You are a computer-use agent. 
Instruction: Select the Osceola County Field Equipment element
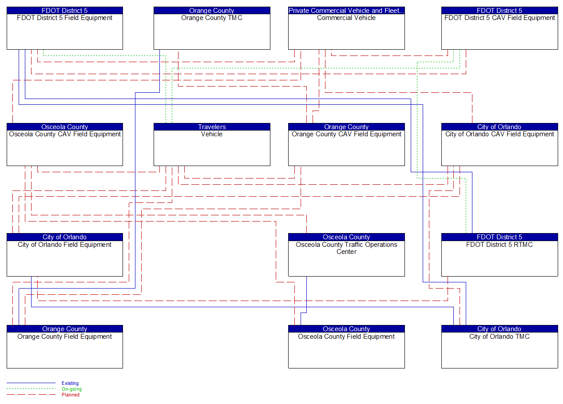[x=346, y=346]
